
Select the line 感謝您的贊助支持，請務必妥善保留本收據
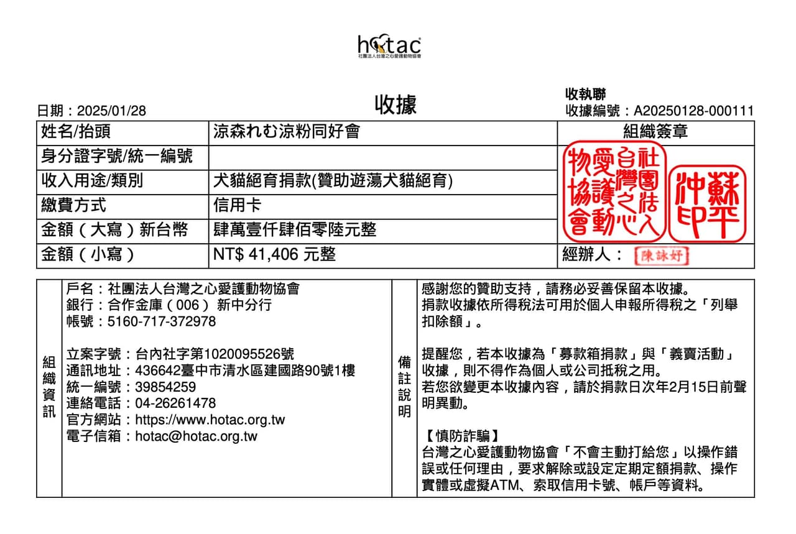(x=556, y=289)
